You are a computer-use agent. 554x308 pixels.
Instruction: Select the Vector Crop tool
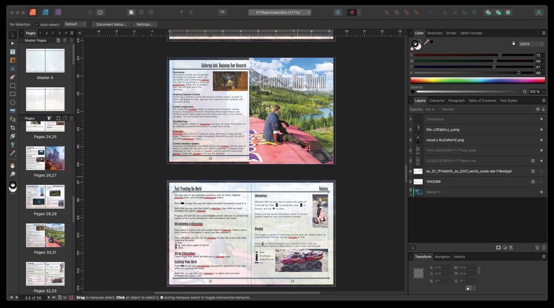click(13, 128)
